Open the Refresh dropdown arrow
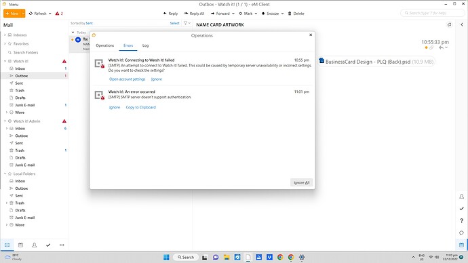 (50, 14)
